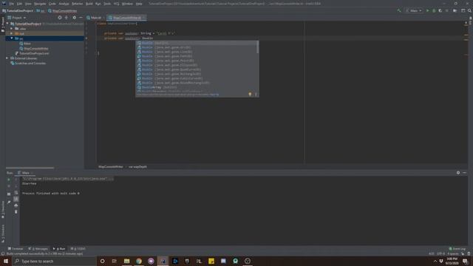Open the Refactor menu
Screen dimensions: 473x266
(77, 4)
